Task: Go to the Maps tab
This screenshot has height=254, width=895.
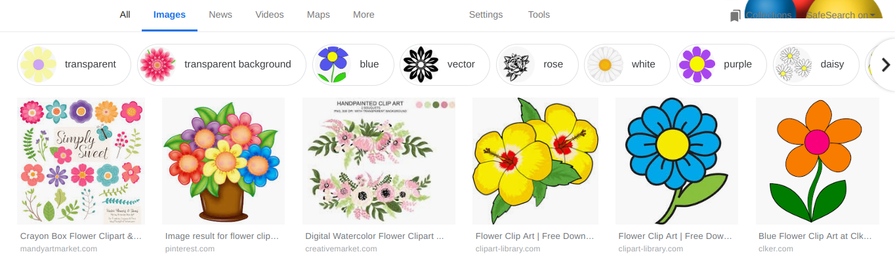Action: pos(318,14)
